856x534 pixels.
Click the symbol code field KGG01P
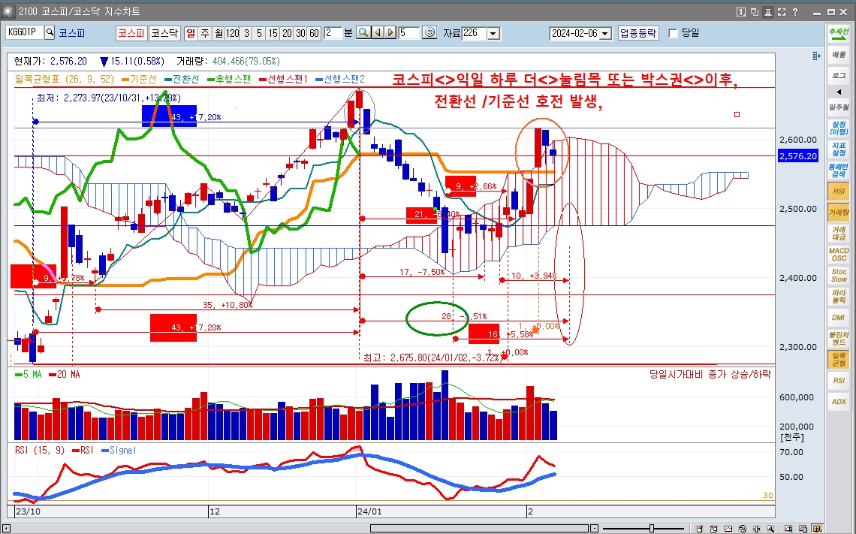click(24, 32)
